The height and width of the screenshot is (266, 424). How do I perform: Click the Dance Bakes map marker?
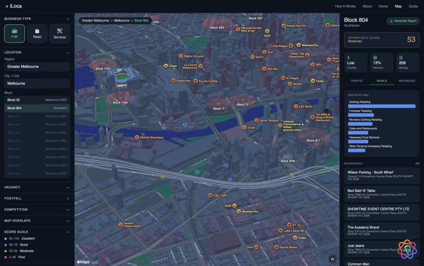pos(276,247)
